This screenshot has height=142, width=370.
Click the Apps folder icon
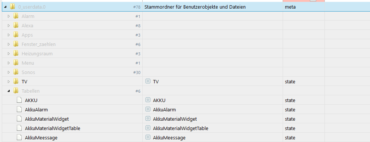(16, 35)
